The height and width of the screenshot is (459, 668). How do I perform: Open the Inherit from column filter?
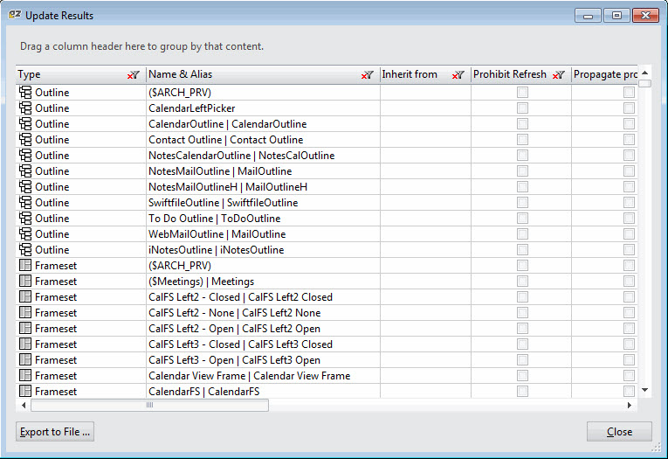[458, 75]
